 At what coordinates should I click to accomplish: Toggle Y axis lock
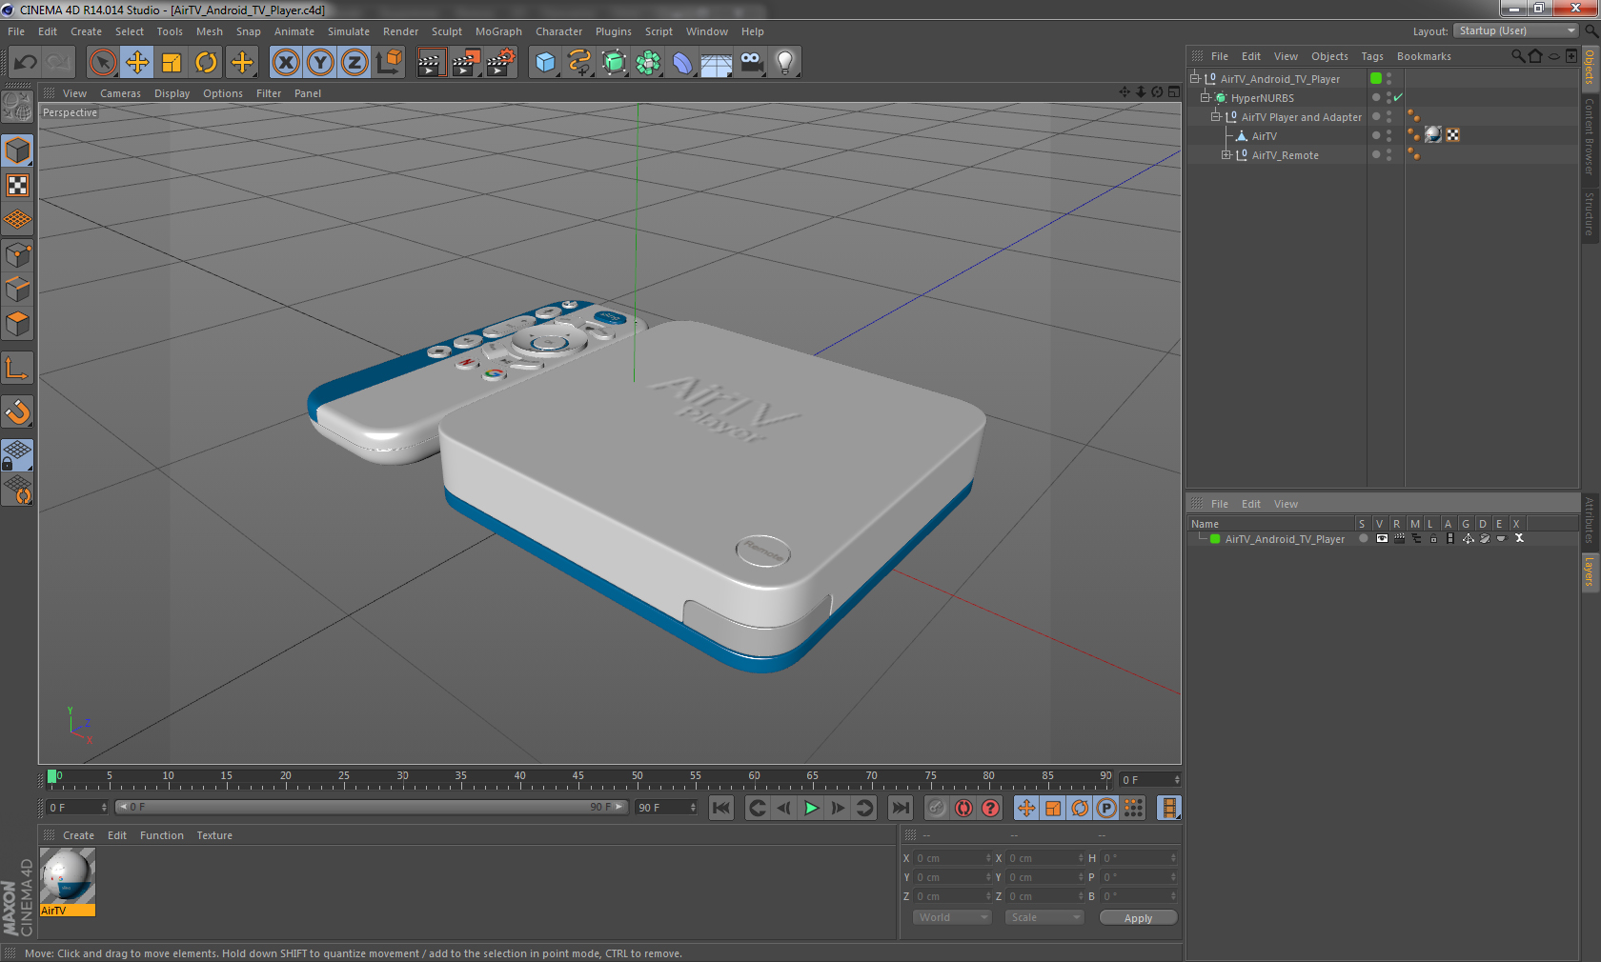pyautogui.click(x=320, y=63)
